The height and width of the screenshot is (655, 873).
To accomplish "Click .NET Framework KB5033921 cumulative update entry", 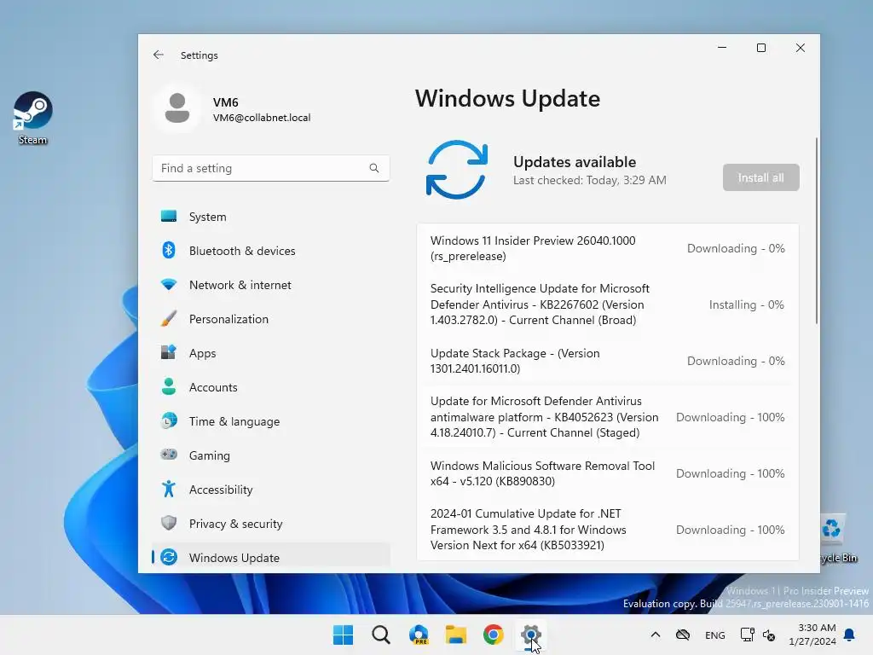I will coord(607,529).
